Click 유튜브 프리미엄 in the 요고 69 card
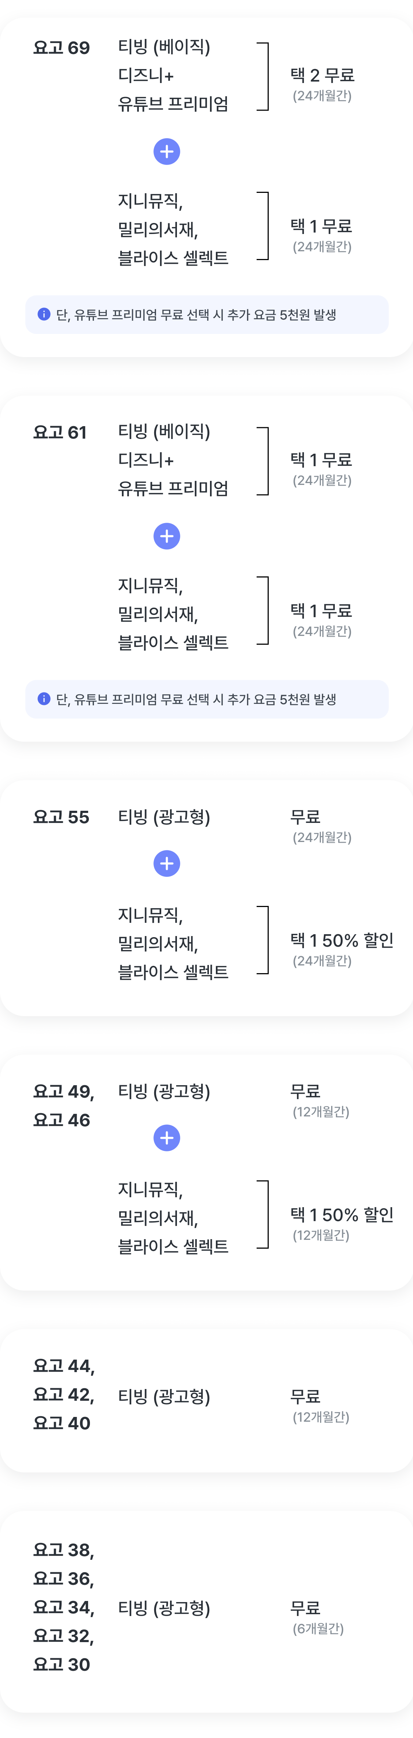 click(173, 104)
